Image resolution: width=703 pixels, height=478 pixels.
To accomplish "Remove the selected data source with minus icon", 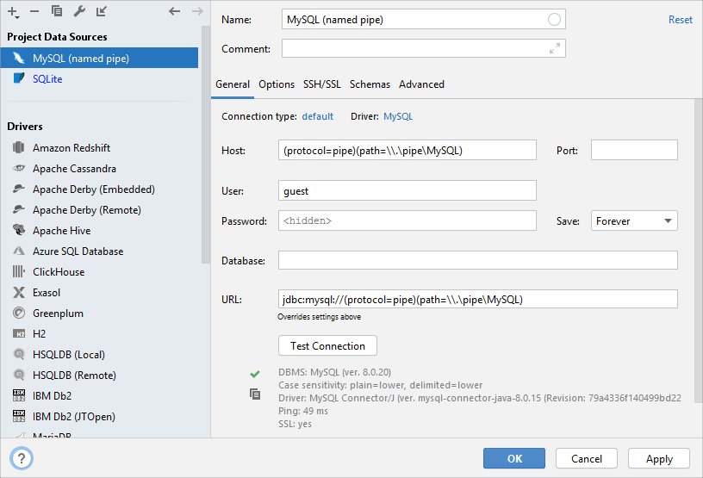I will [34, 11].
